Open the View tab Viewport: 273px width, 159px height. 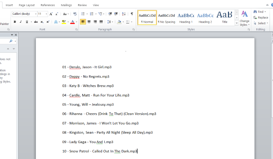tap(96, 5)
